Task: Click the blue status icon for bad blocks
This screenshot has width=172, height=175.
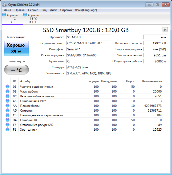Action: click(7, 106)
